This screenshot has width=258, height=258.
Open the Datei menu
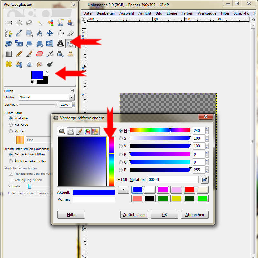click(88, 13)
